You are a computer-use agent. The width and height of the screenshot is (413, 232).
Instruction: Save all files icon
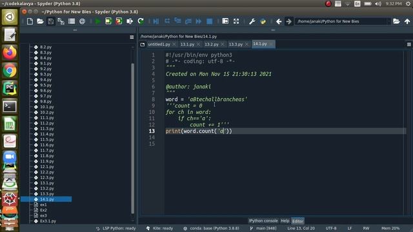(x=61, y=21)
